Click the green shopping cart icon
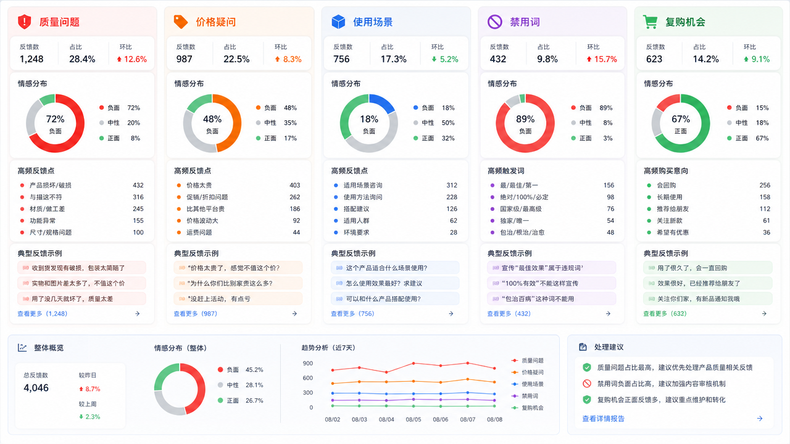 point(651,22)
